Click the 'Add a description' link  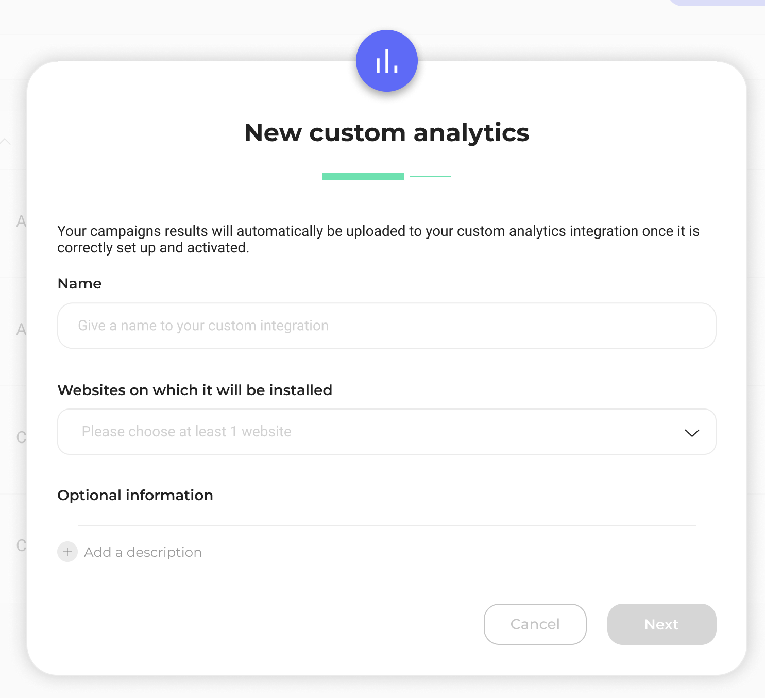[x=143, y=552]
